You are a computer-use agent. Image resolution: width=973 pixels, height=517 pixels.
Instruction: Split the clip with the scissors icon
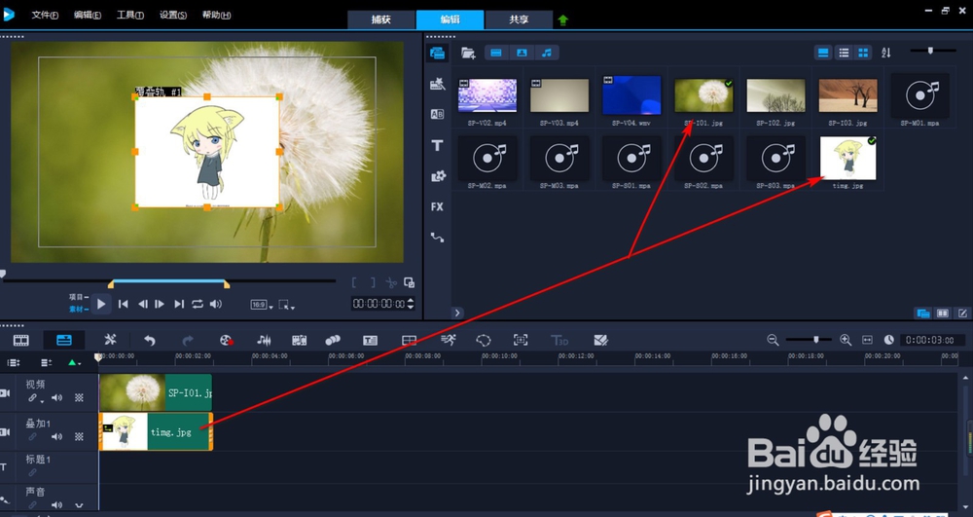point(391,283)
